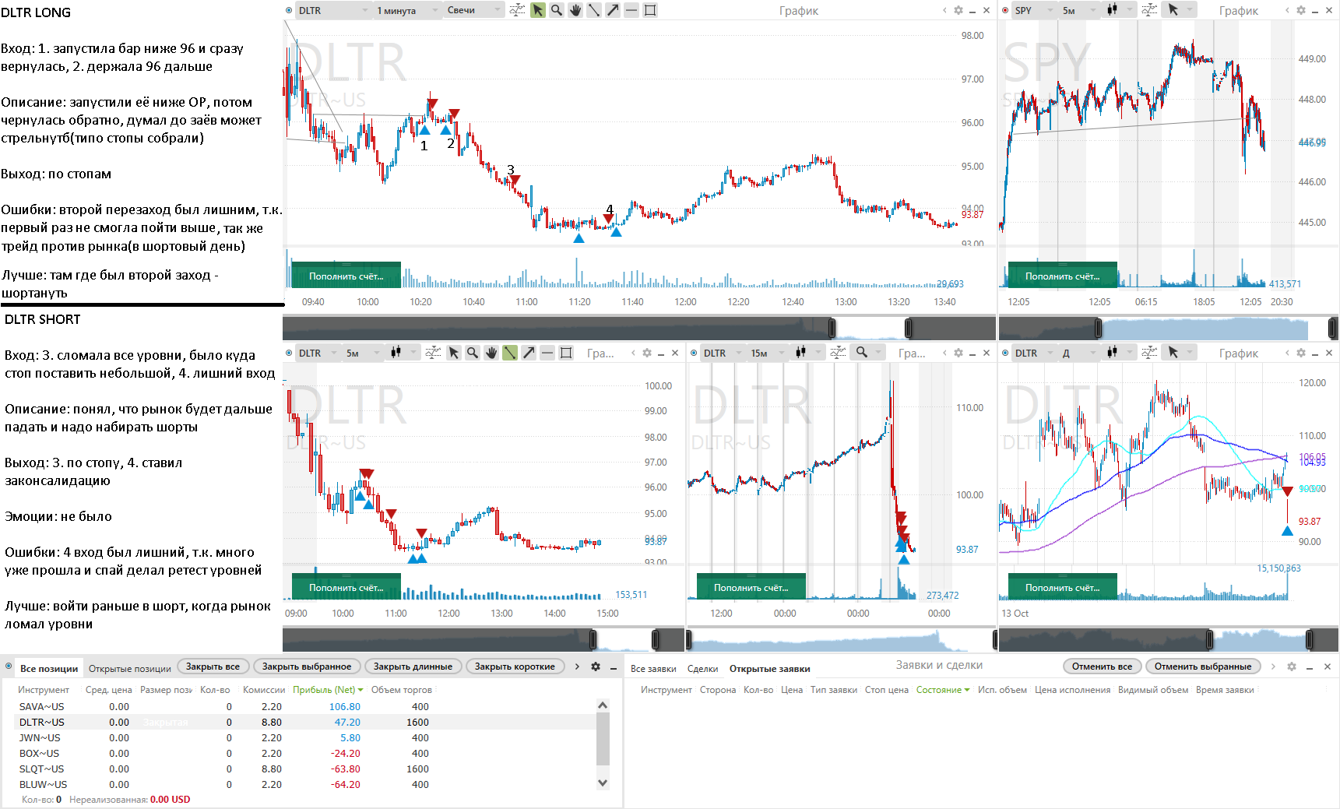This screenshot has height=809, width=1340.
Task: Open cursor tool dropdown in SPY chart
Action: point(1179,10)
